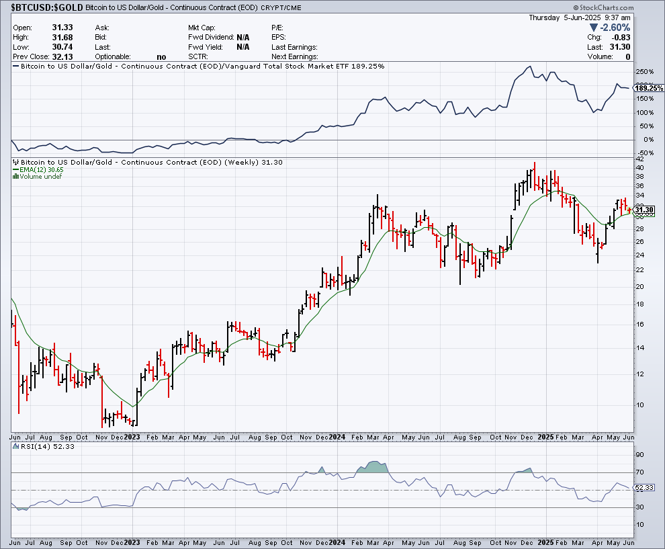The image size is (665, 549).
Task: Click the 'SCTR:' label
Action: tap(197, 57)
